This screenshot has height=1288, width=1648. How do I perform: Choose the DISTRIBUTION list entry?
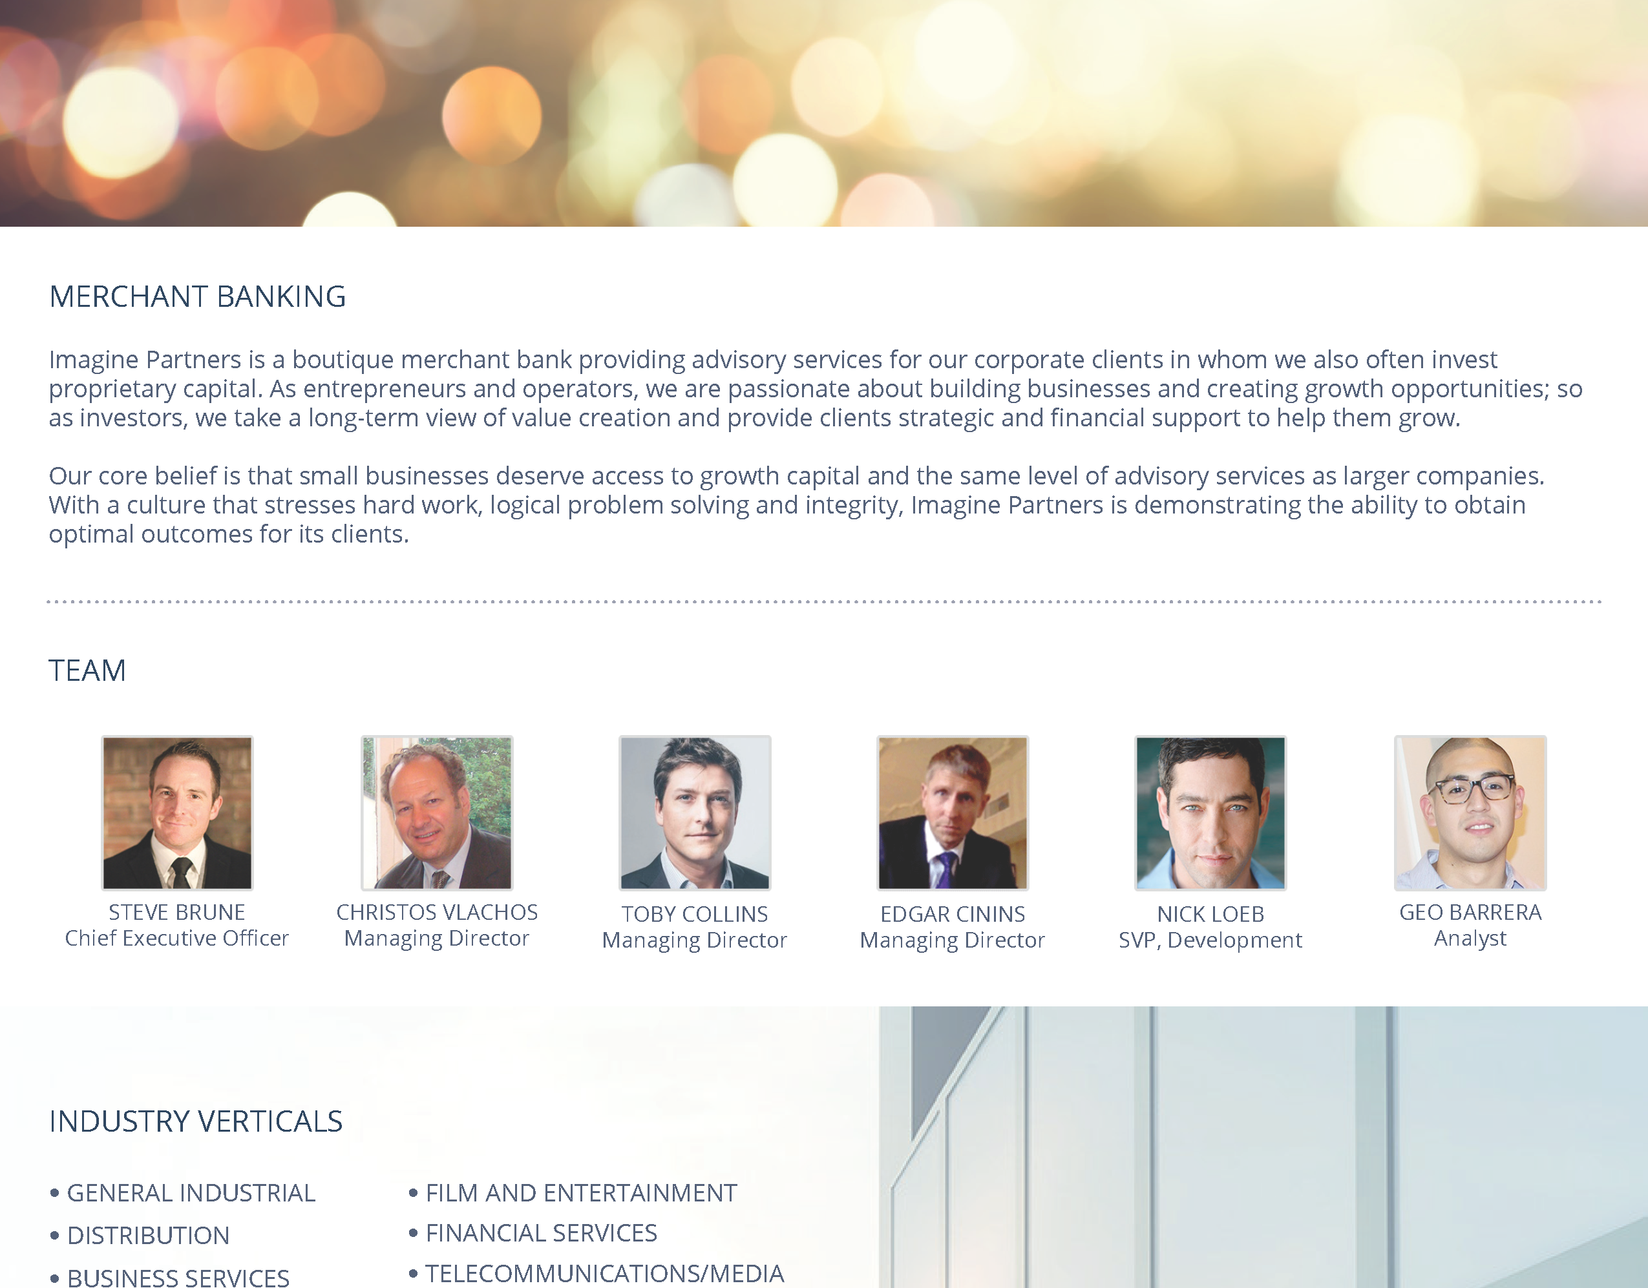140,1235
